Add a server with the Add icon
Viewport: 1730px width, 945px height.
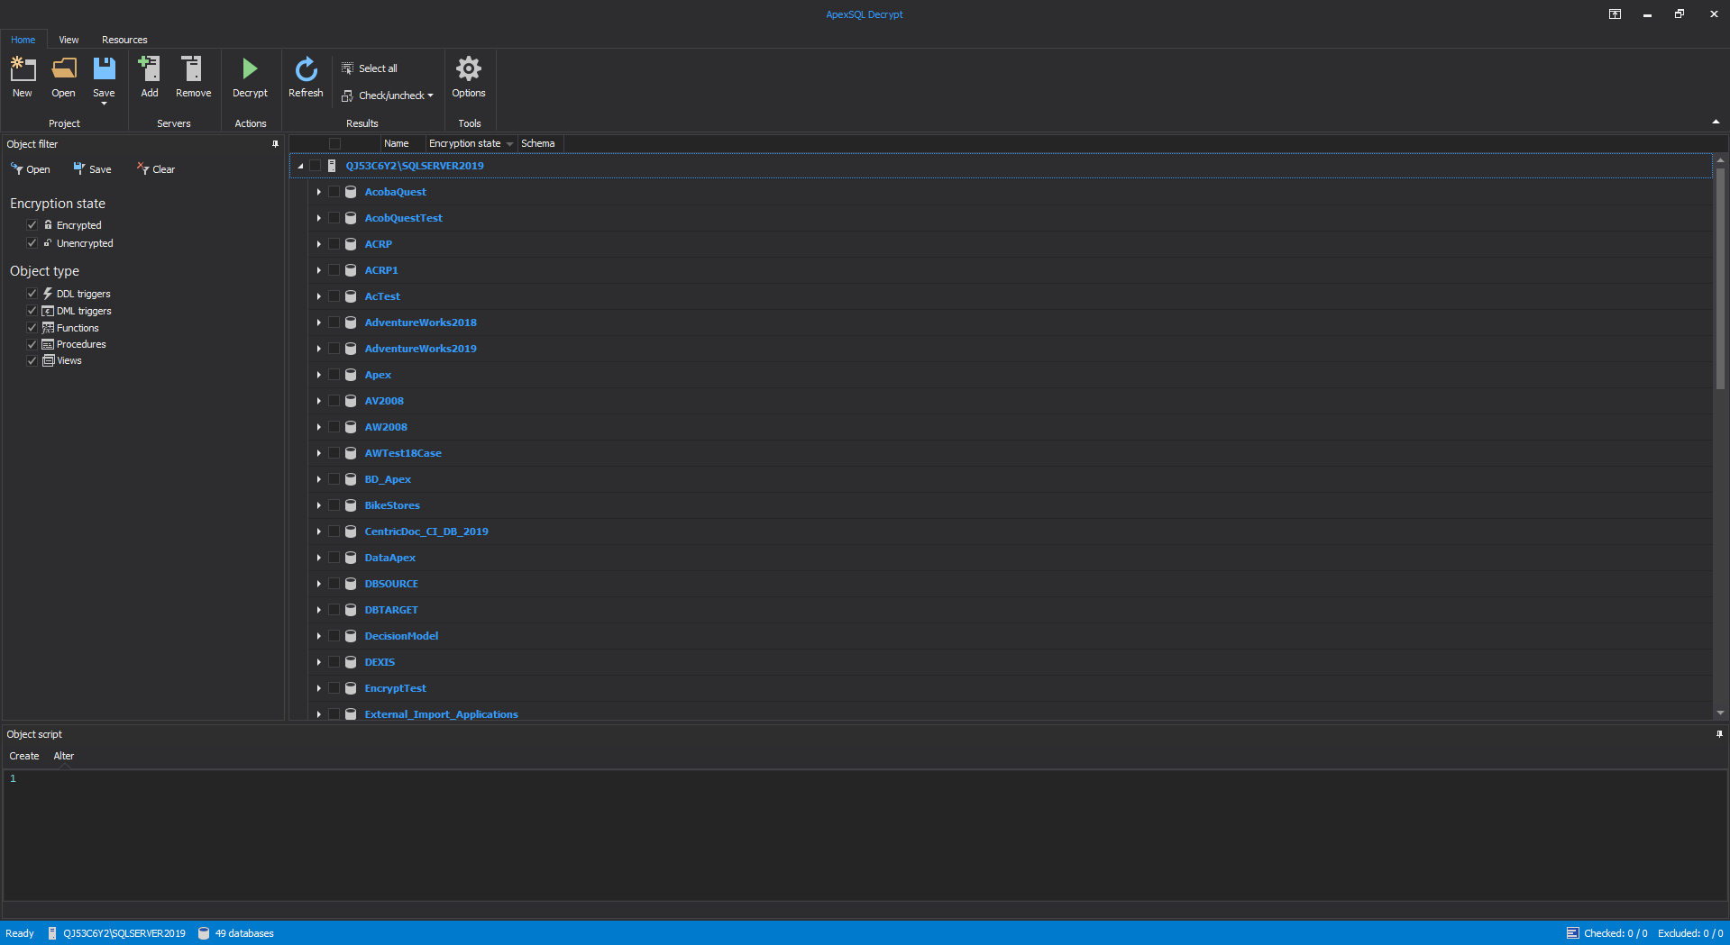click(150, 70)
